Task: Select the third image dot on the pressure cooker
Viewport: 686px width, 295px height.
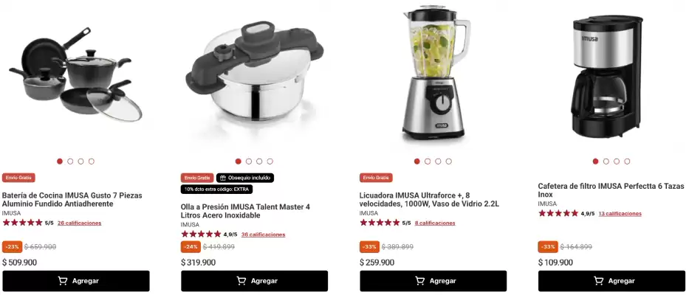Action: pyautogui.click(x=259, y=162)
